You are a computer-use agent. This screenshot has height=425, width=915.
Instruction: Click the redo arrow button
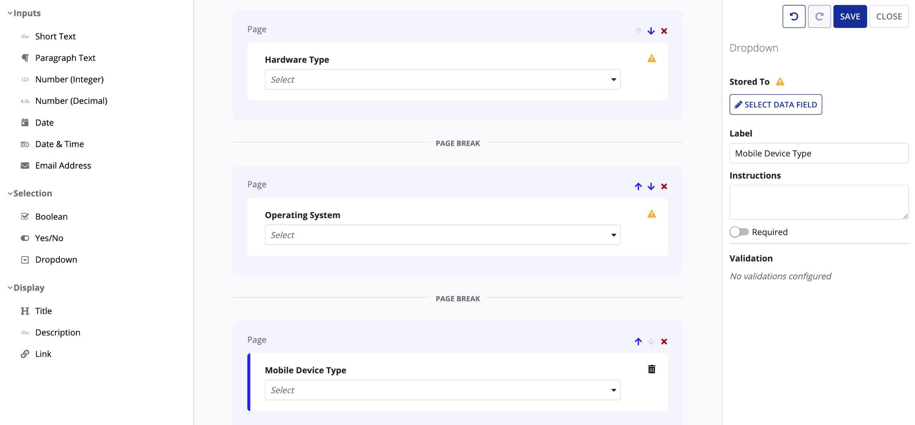819,16
